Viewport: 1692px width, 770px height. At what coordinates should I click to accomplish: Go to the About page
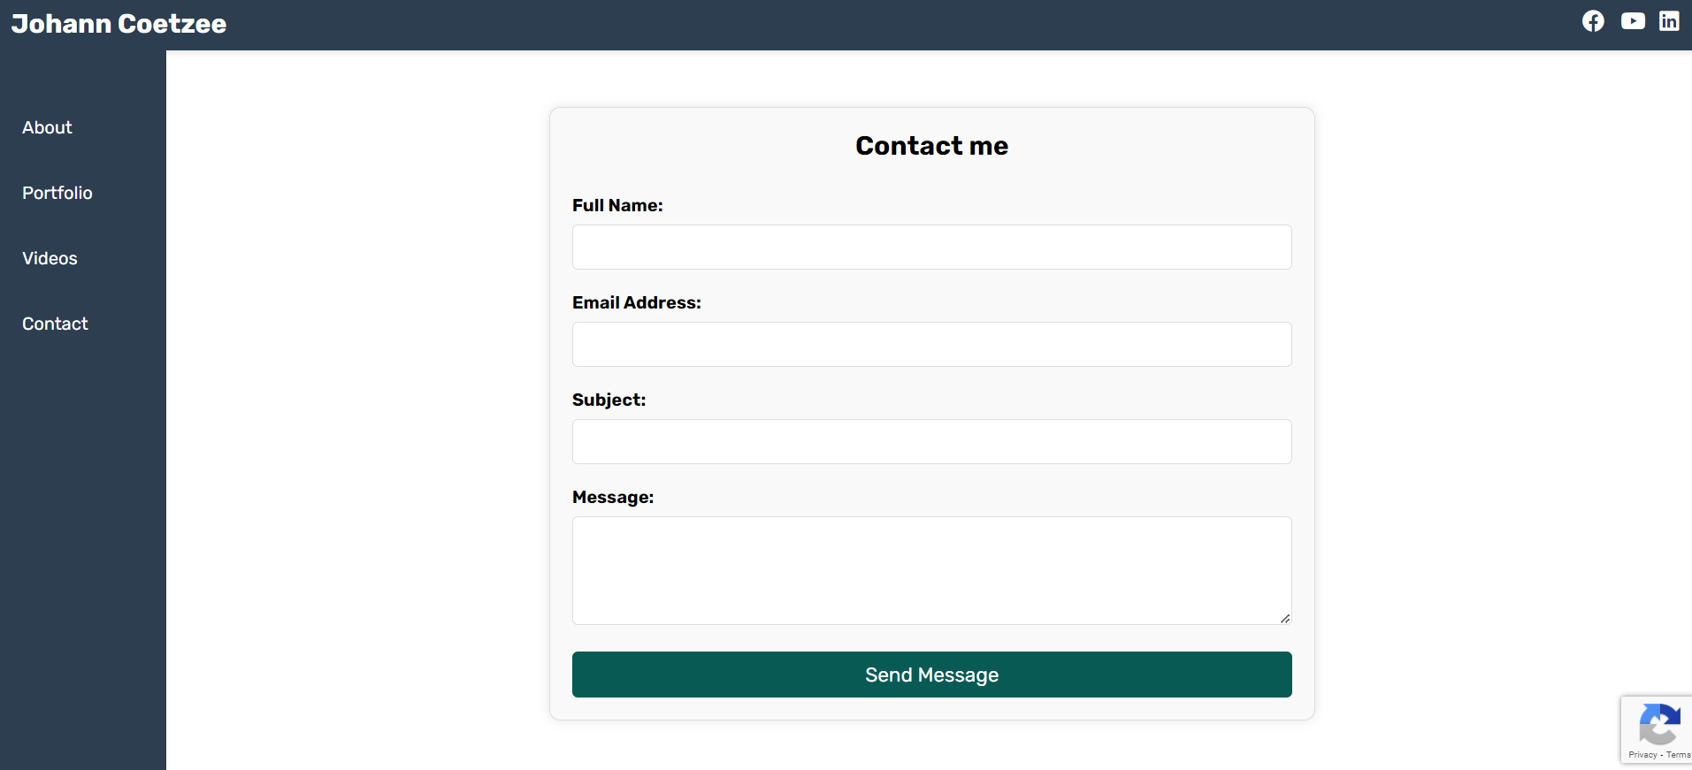[x=48, y=127]
